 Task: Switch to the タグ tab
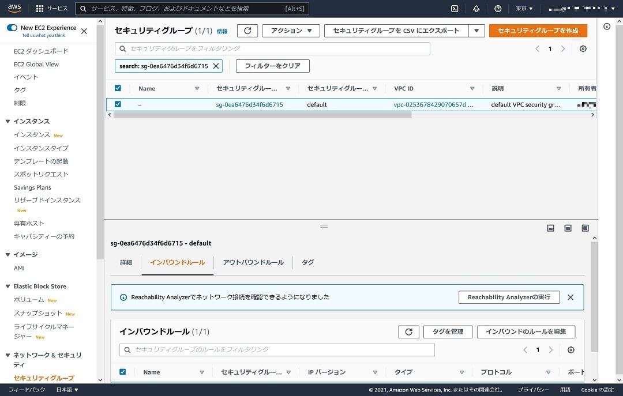308,262
